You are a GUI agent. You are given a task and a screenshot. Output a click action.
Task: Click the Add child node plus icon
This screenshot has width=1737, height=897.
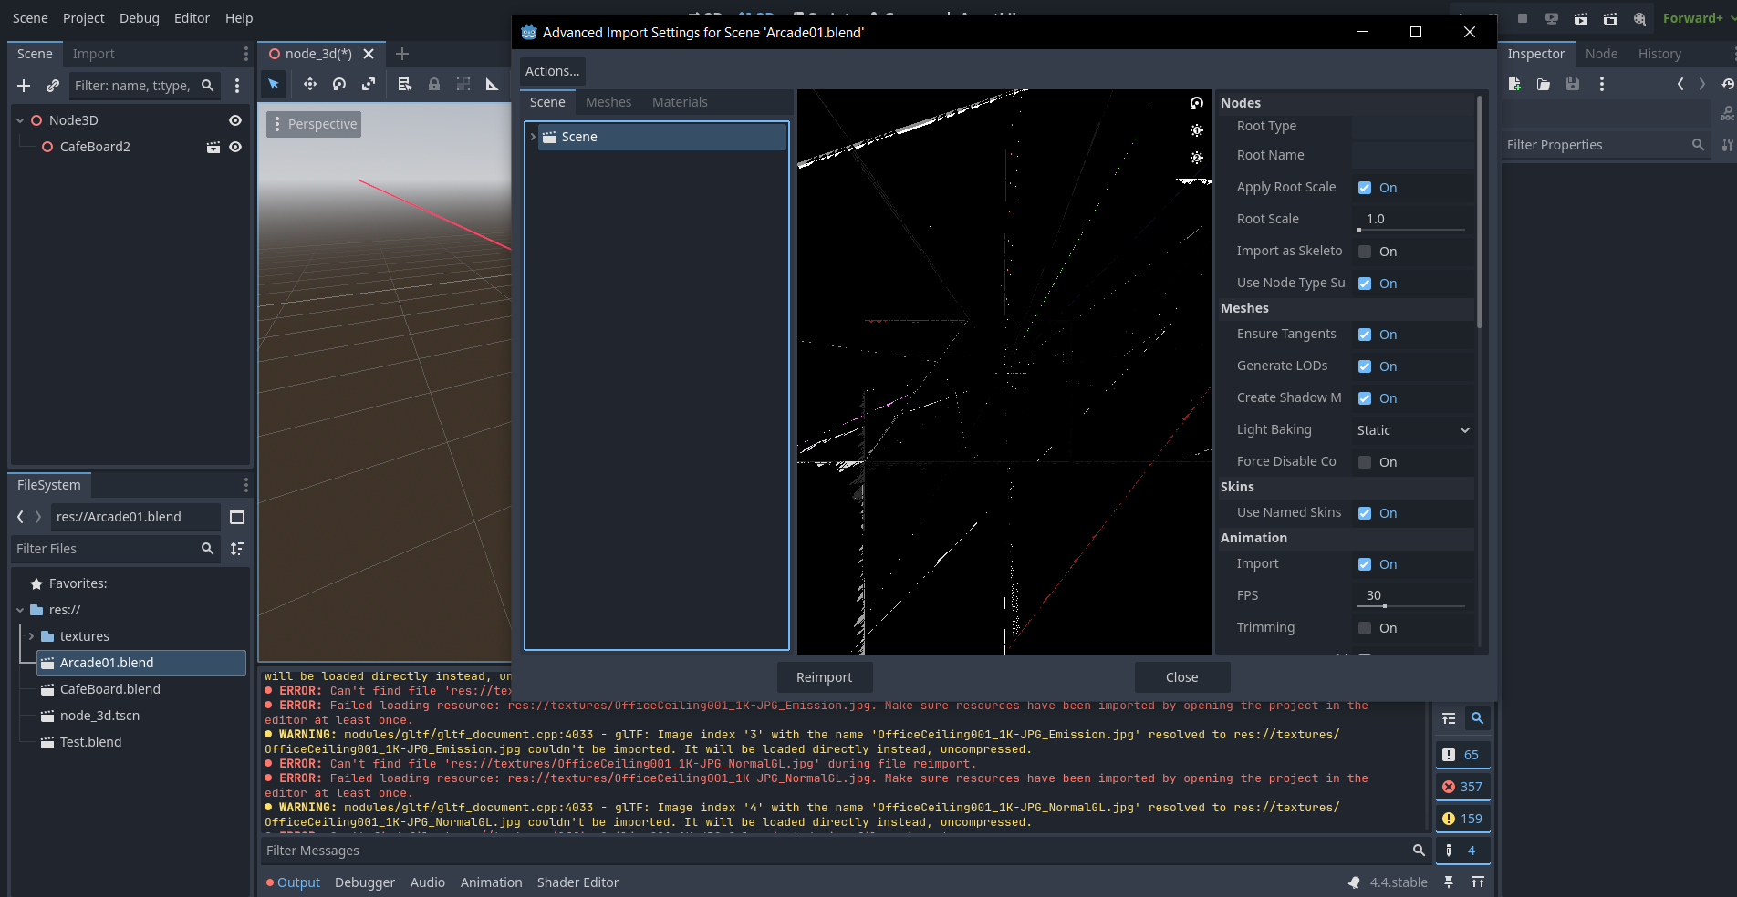(24, 86)
